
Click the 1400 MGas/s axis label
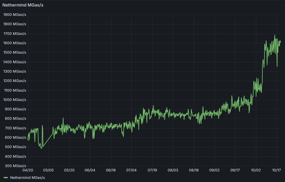(x=15, y=62)
